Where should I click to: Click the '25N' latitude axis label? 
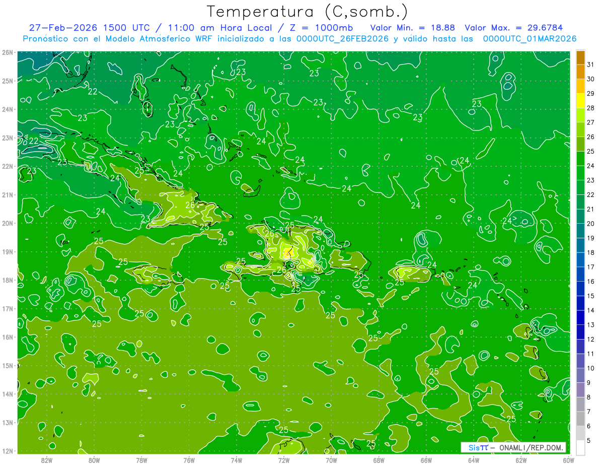tap(8, 81)
